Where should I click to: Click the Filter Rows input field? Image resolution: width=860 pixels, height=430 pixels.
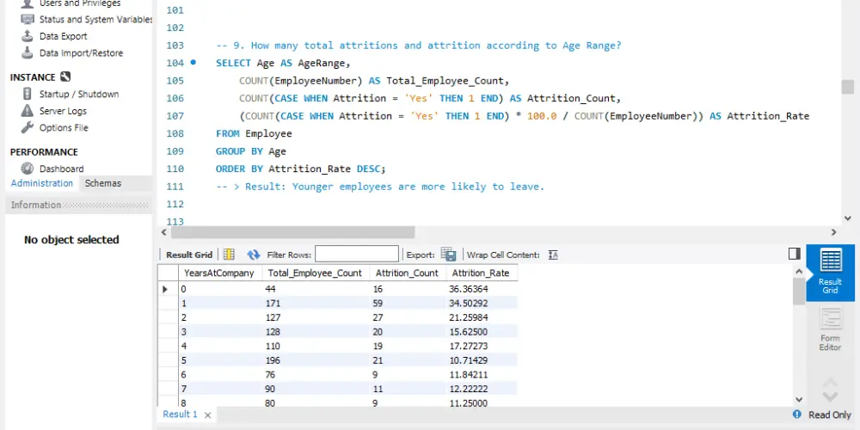pos(357,255)
